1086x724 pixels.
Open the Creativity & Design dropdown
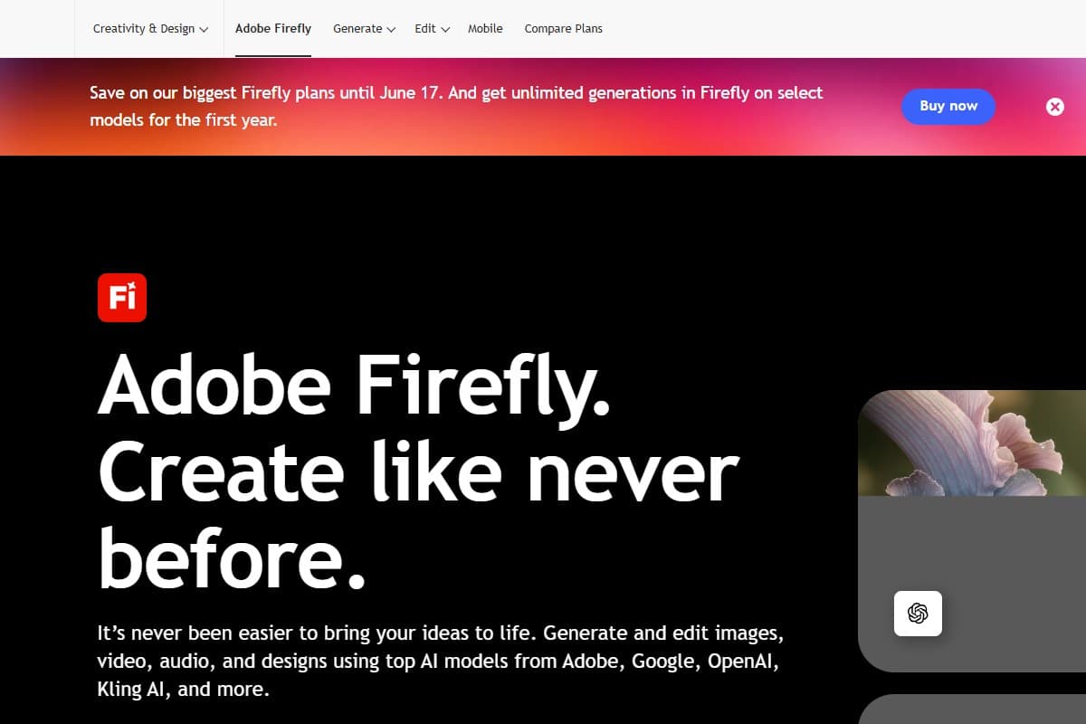tap(151, 29)
